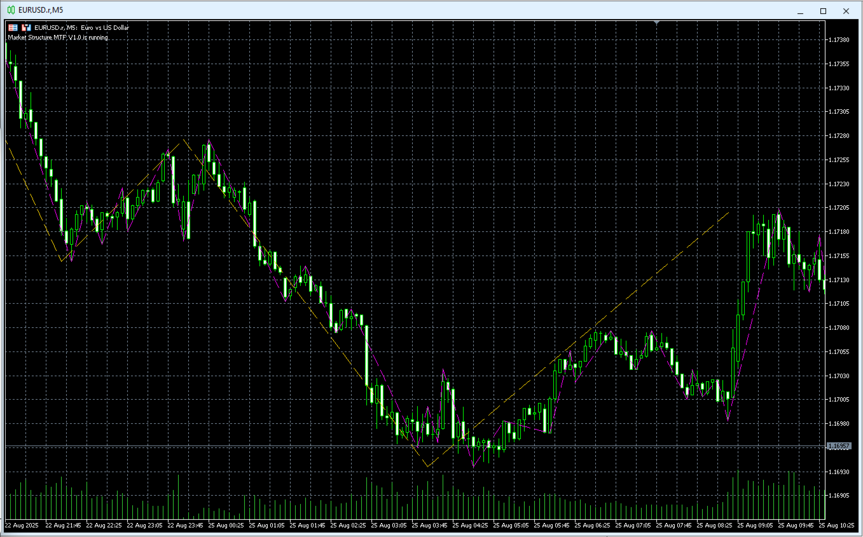The width and height of the screenshot is (863, 537).
Task: Click the 1.17080 price scale label
Action: point(839,328)
